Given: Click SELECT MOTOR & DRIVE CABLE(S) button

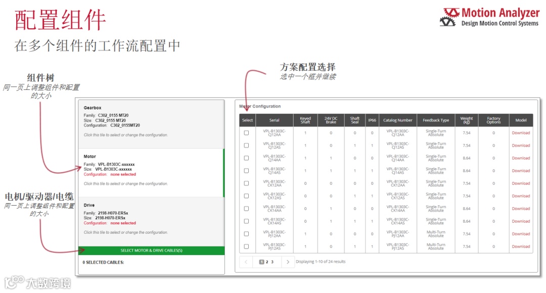Looking at the screenshot, I should [152, 251].
